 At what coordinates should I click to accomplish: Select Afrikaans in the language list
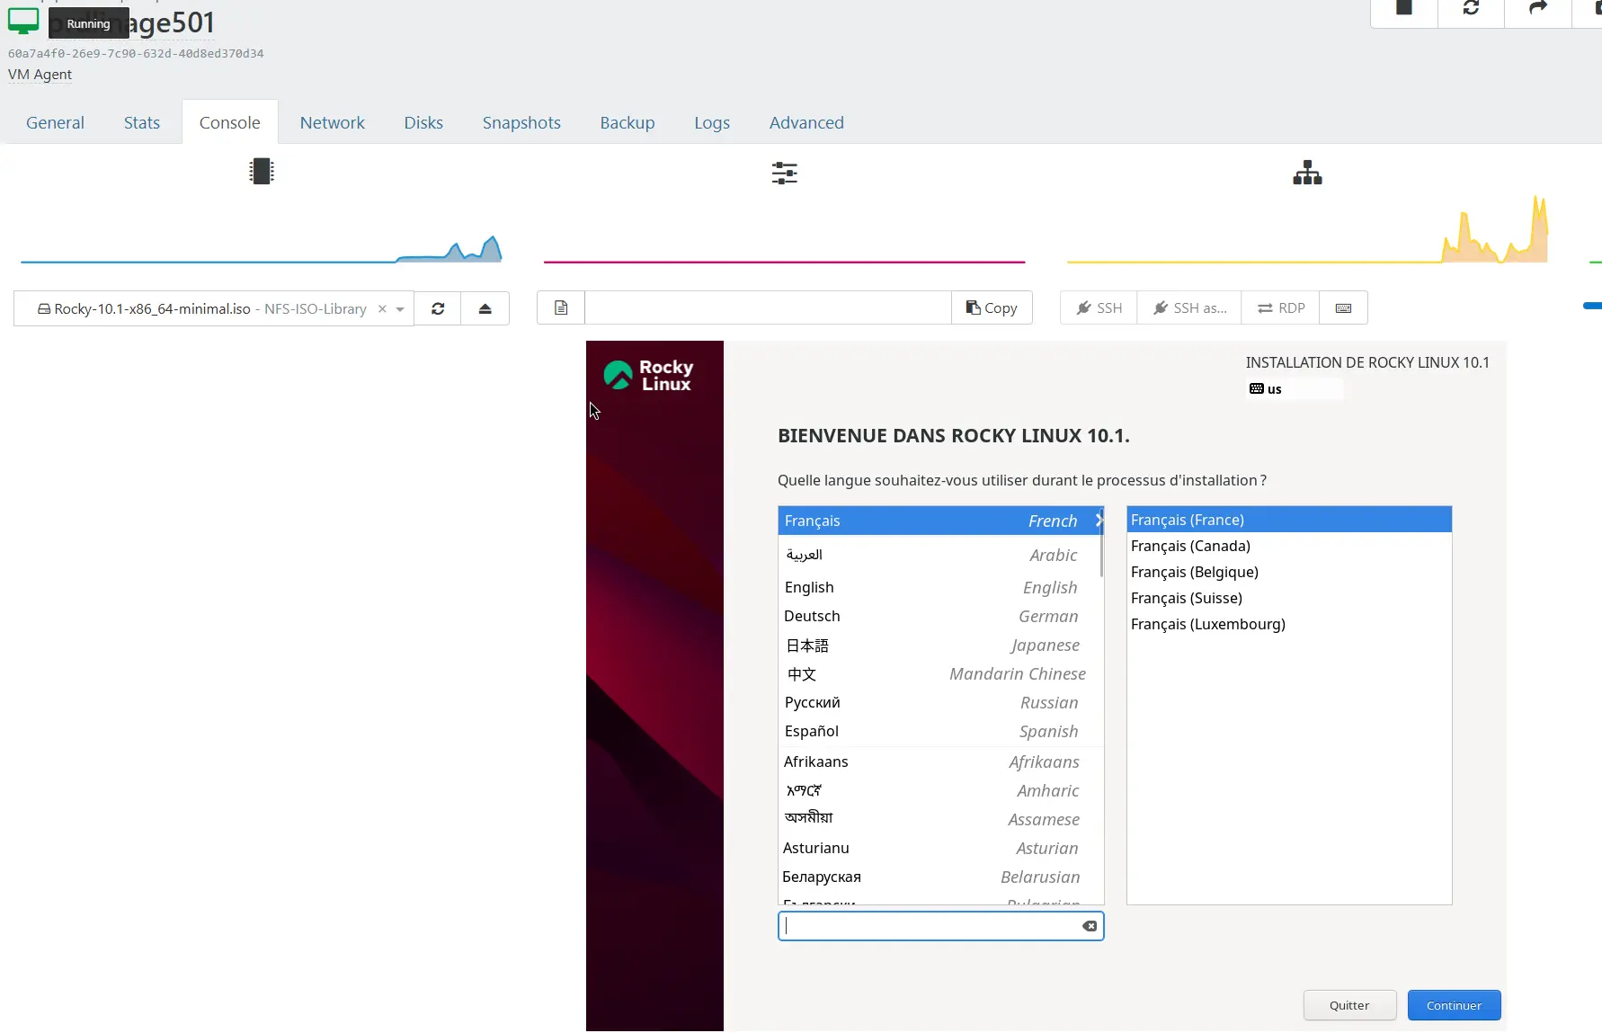[x=939, y=761]
